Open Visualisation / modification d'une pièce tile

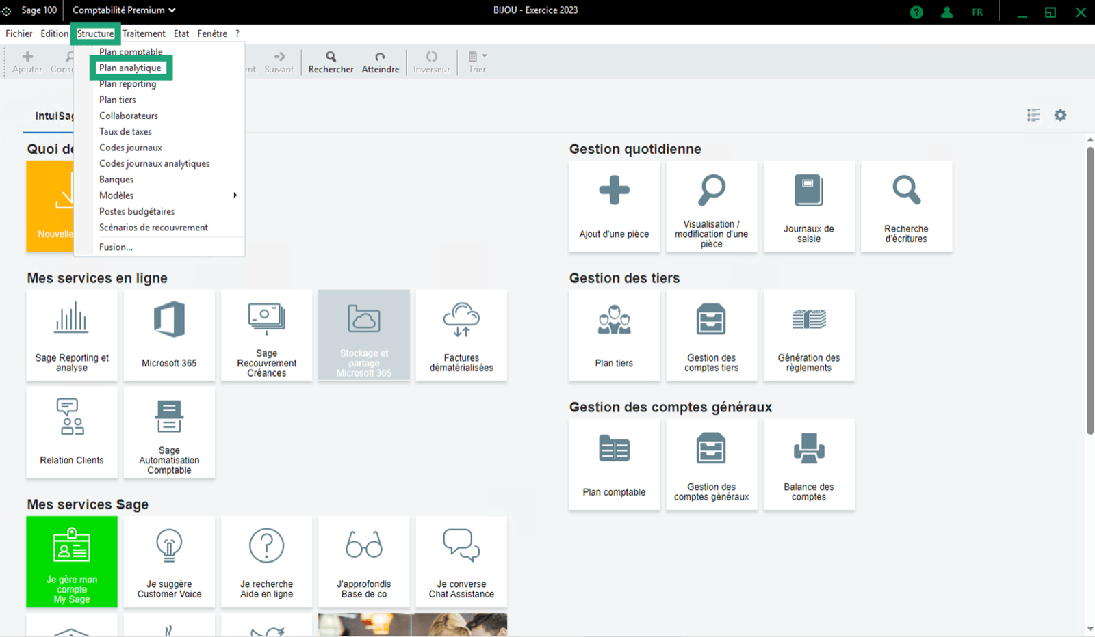click(712, 206)
